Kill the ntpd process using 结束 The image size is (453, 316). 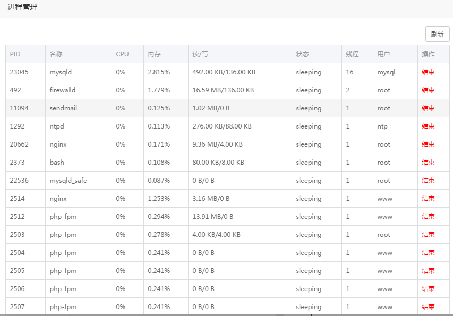tap(428, 126)
